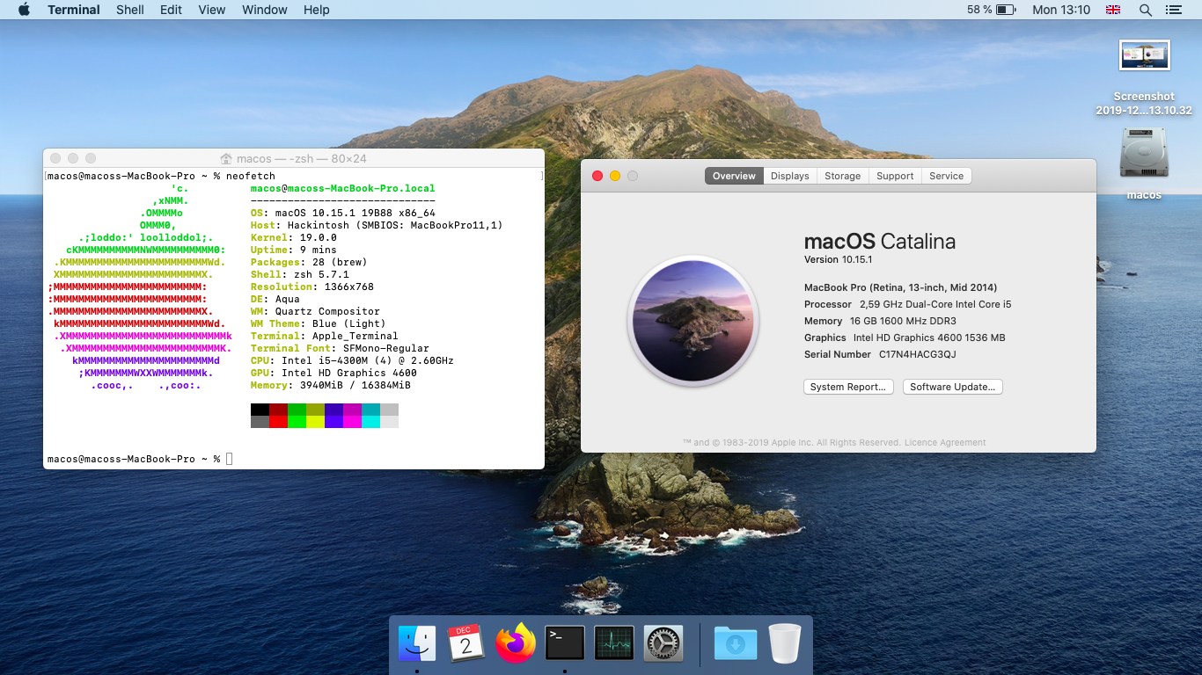Click the bright cyan color block
The image size is (1202, 675).
[370, 422]
